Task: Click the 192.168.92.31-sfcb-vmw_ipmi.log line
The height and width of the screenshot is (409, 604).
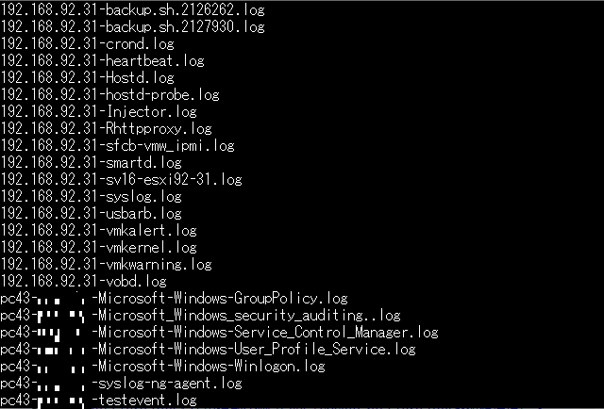Action: (117, 145)
